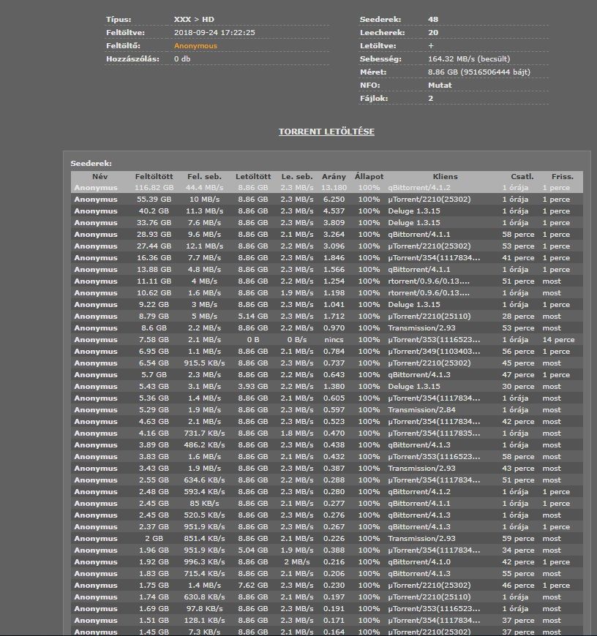Select the comment count 0 db
The image size is (597, 636).
point(182,58)
